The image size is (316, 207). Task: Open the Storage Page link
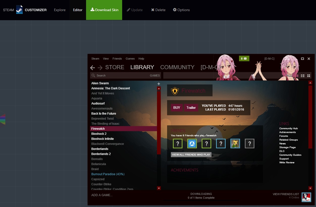pyautogui.click(x=287, y=147)
